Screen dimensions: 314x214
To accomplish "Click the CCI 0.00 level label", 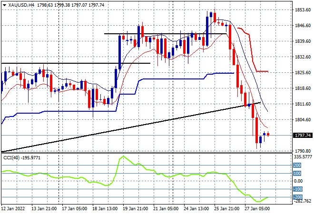I will pos(298,181).
